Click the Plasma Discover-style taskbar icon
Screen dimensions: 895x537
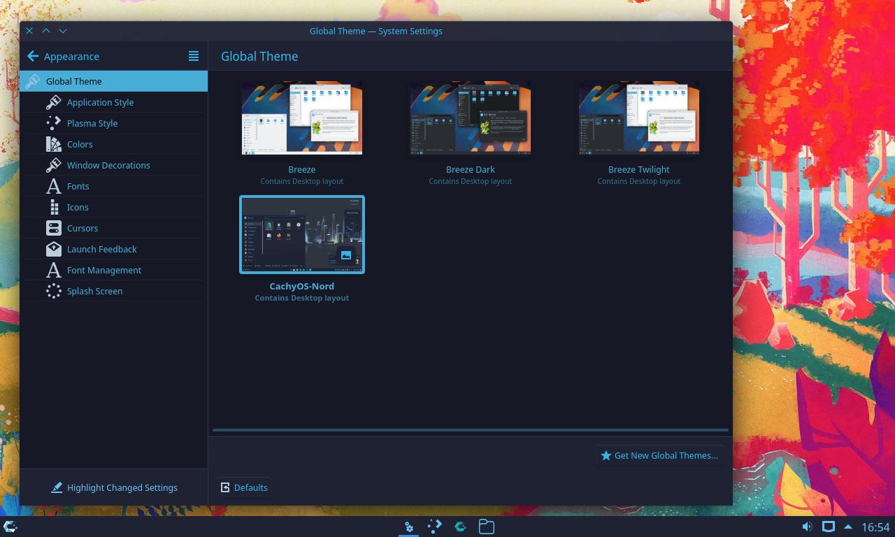[435, 527]
